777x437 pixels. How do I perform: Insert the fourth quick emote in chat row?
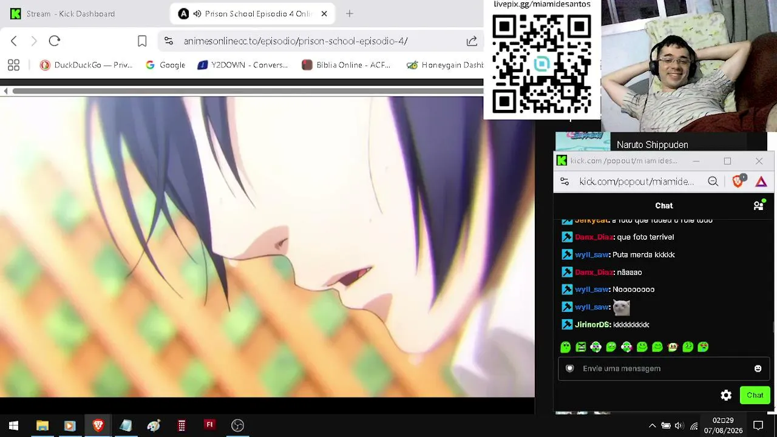[x=611, y=347]
